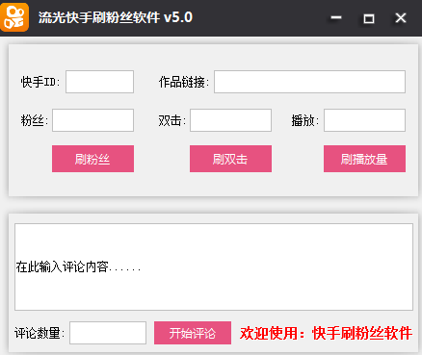The width and height of the screenshot is (422, 355).
Task: Click the 快手ID: label
Action: [40, 82]
